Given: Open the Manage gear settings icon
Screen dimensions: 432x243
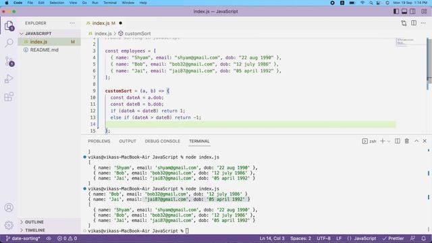Looking at the screenshot, I should [9, 225].
